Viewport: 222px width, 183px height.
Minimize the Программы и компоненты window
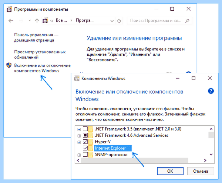(x=156, y=9)
